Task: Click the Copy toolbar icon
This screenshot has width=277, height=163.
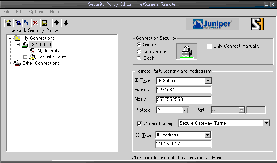Action: pos(18,23)
